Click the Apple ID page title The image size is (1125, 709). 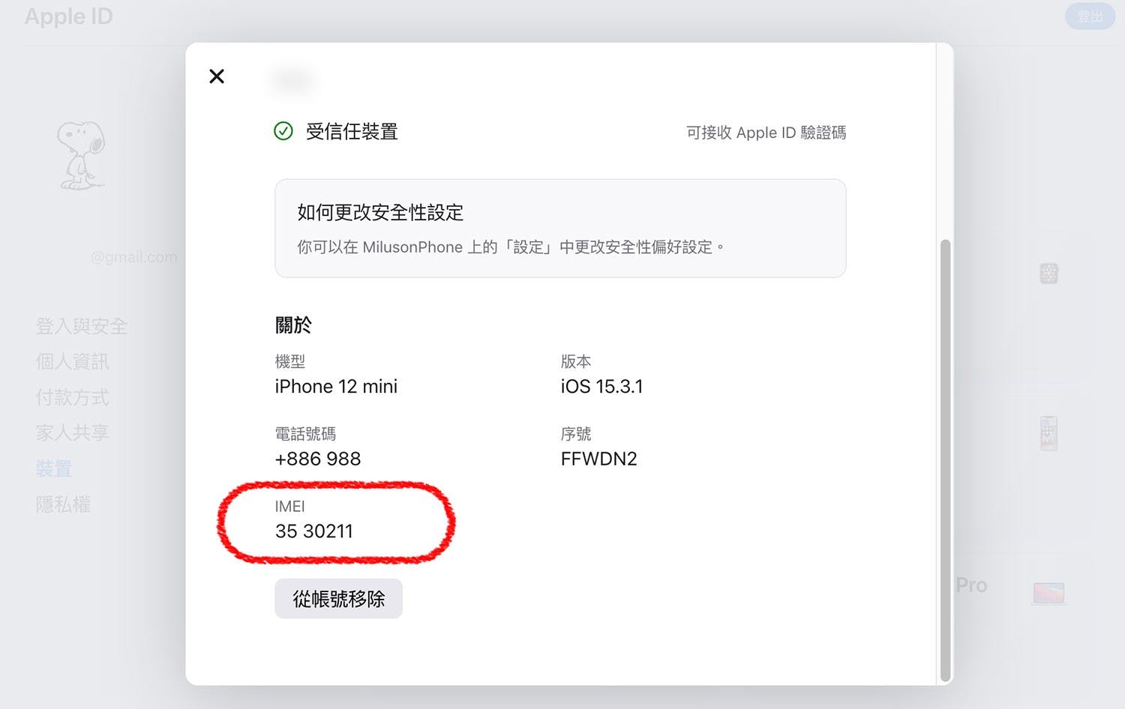pos(68,16)
